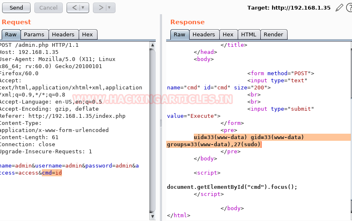Switch to the Request Hex tab
Viewport: 352px width, 221px height.
click(x=87, y=35)
